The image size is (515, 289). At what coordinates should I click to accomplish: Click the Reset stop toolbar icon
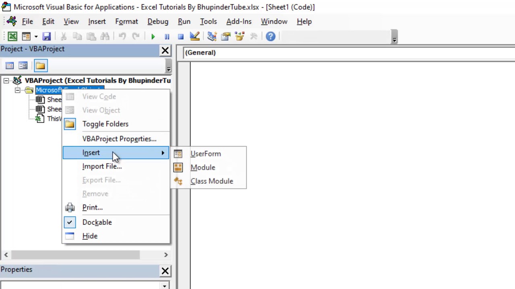tap(181, 37)
